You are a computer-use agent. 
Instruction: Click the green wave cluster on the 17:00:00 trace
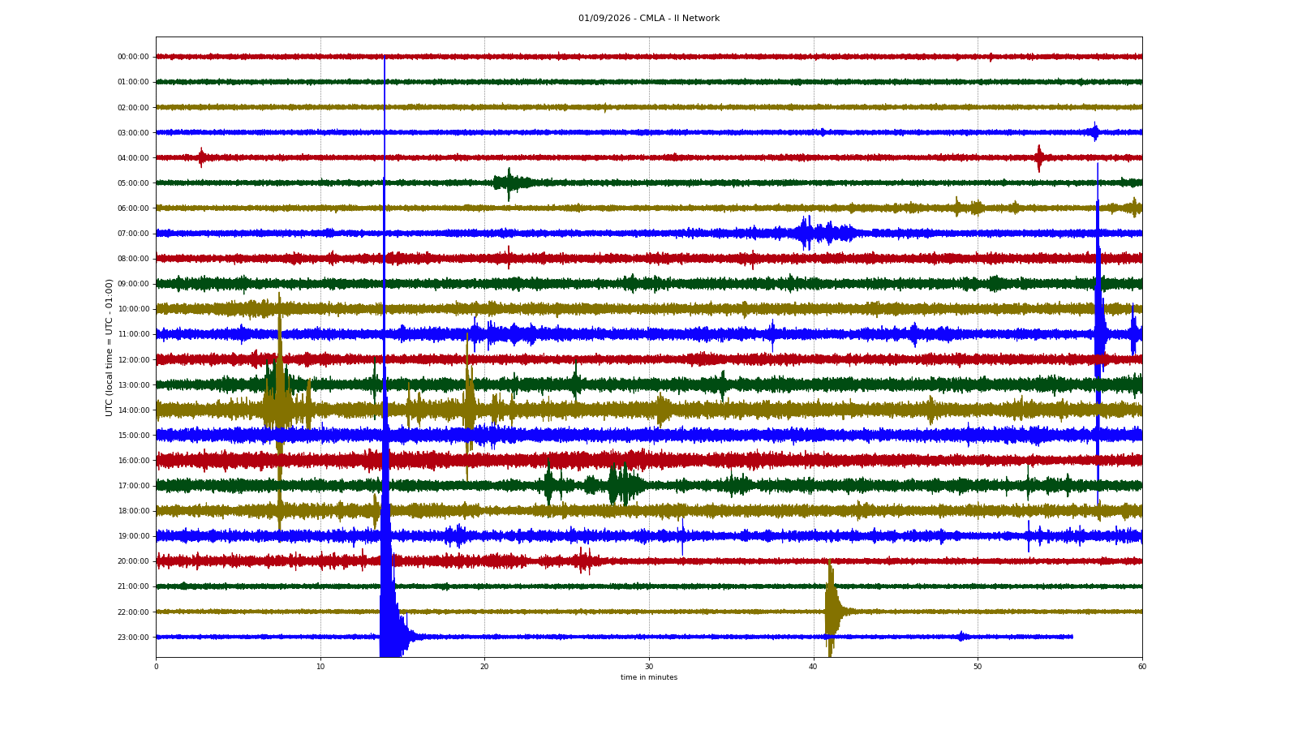pos(617,485)
